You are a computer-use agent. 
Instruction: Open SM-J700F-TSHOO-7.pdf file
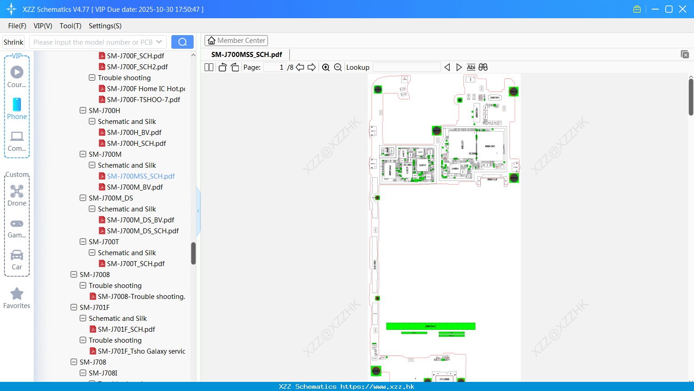coord(144,99)
